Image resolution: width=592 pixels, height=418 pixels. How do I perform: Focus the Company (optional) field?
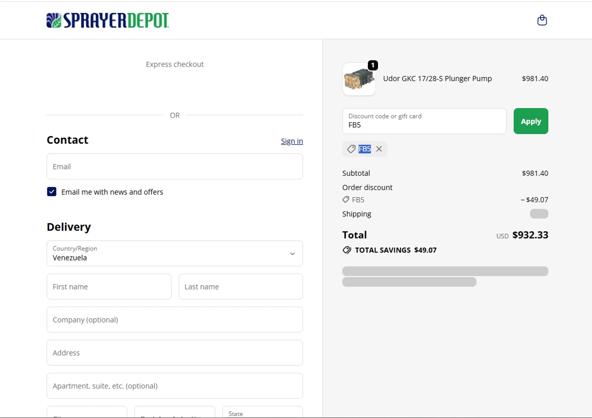175,320
